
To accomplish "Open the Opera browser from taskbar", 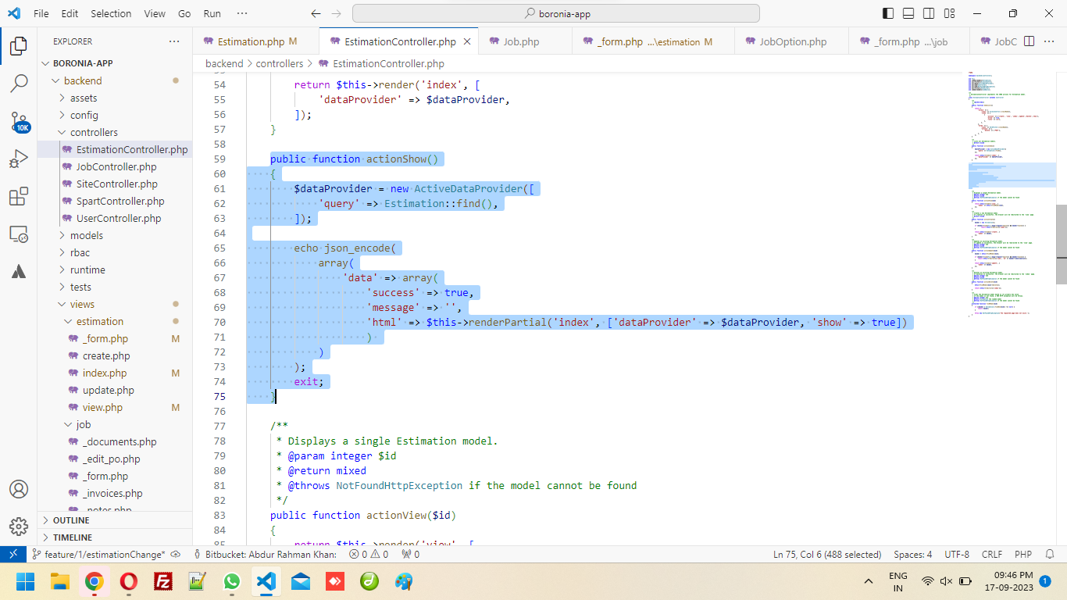I will pyautogui.click(x=129, y=581).
